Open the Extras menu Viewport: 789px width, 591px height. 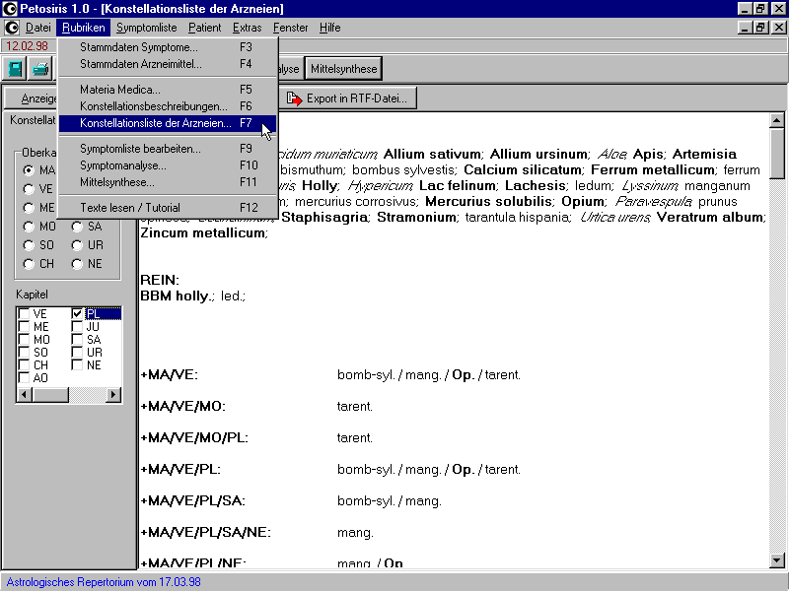[x=248, y=28]
